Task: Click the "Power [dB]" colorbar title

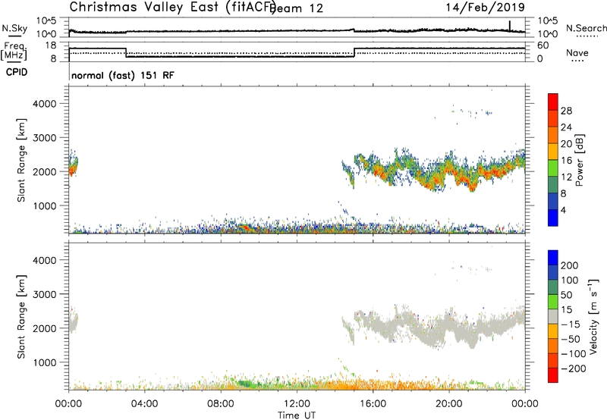Action: pyautogui.click(x=579, y=160)
